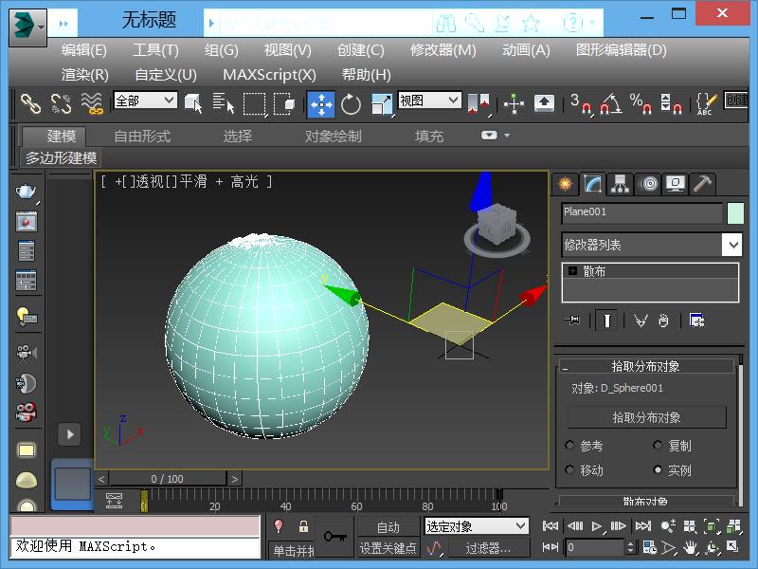Click the 0 / 100 time slider
Screen dimensions: 758x569
click(x=168, y=479)
